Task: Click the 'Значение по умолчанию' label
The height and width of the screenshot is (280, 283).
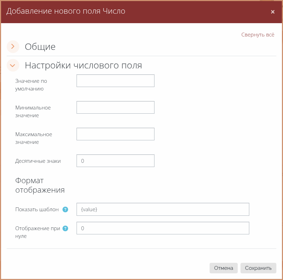Action: coord(31,85)
